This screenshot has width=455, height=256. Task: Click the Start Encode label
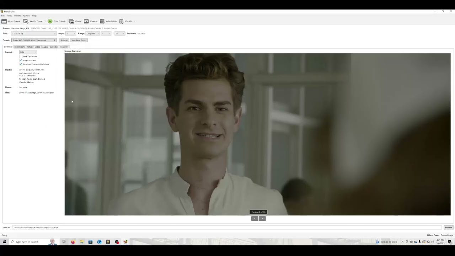60,21
